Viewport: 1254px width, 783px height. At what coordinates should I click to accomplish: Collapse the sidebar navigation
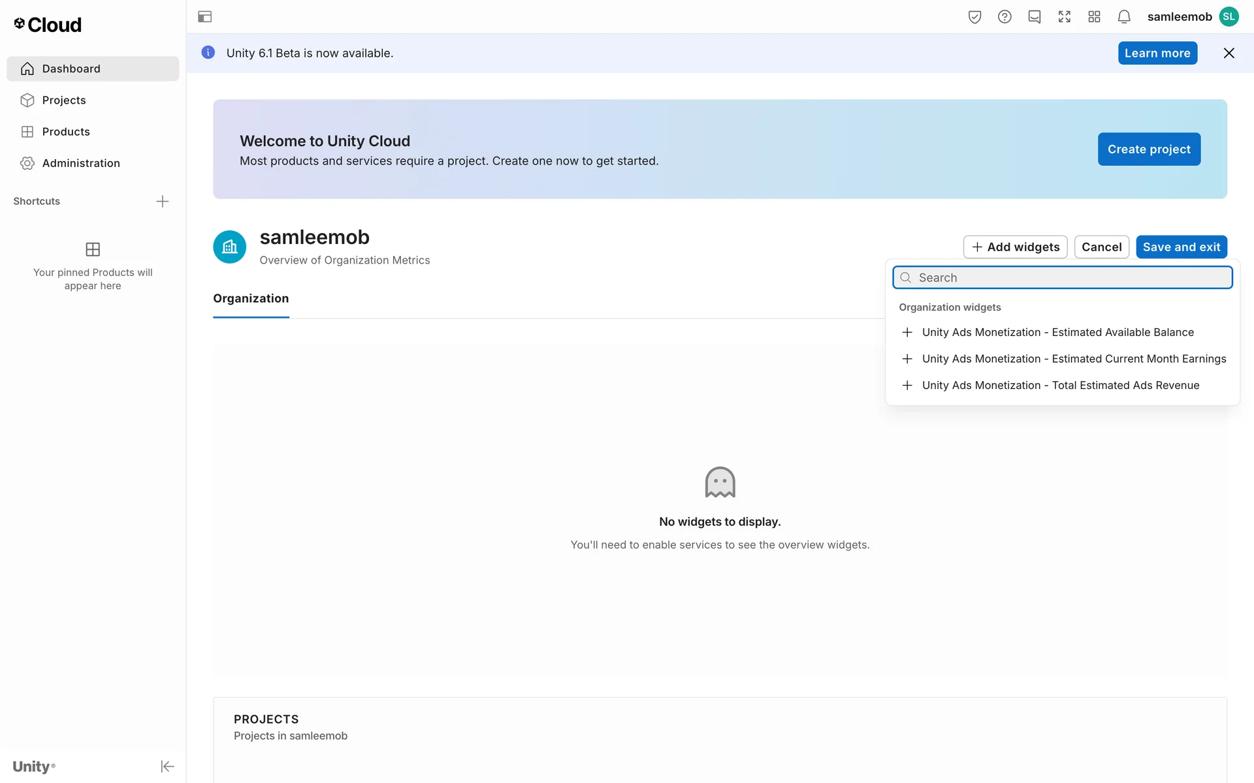(x=167, y=766)
